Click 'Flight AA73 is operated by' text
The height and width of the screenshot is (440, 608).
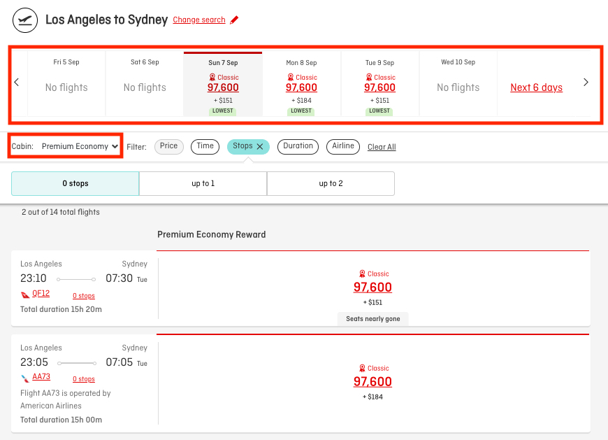pos(66,393)
